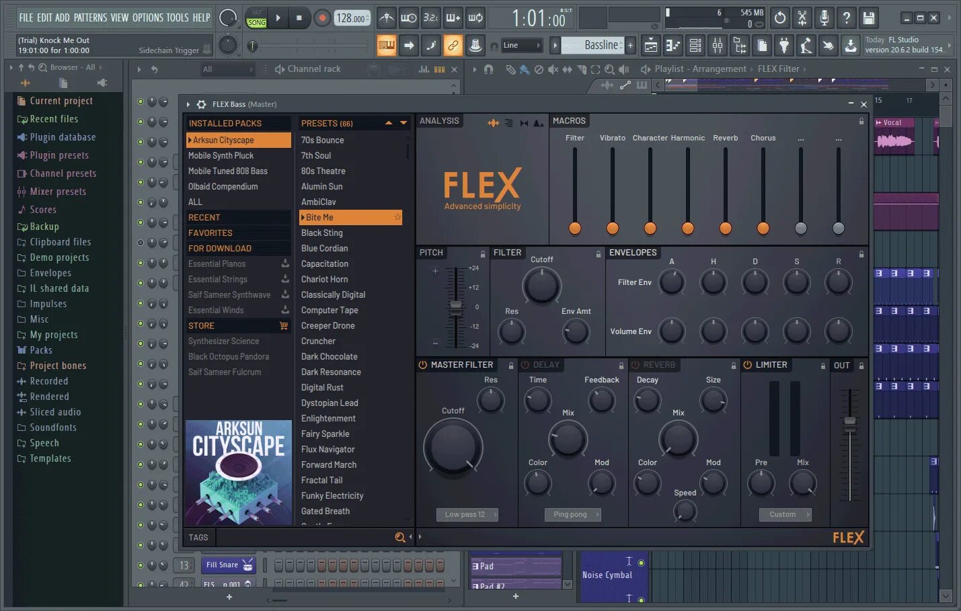Open the TOOLS menu

pos(177,18)
